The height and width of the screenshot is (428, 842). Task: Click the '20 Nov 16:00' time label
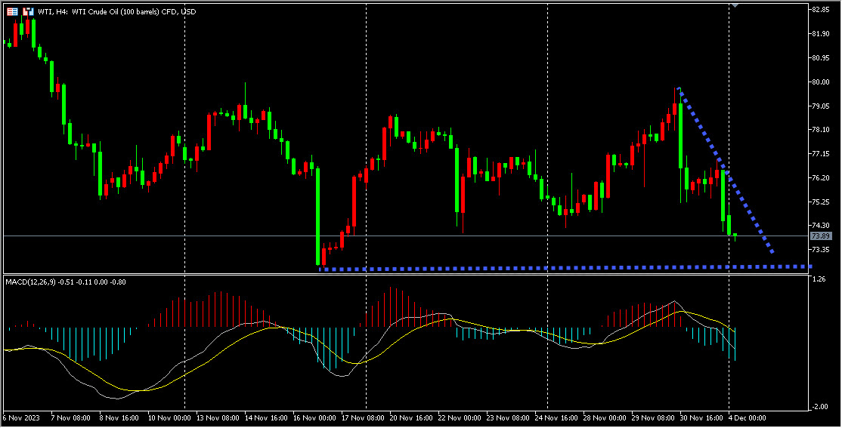coord(412,418)
